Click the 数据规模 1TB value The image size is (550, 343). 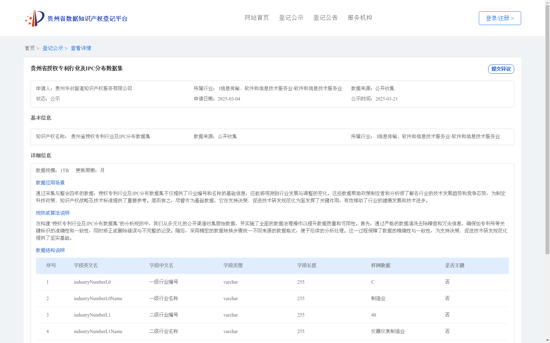coord(64,170)
